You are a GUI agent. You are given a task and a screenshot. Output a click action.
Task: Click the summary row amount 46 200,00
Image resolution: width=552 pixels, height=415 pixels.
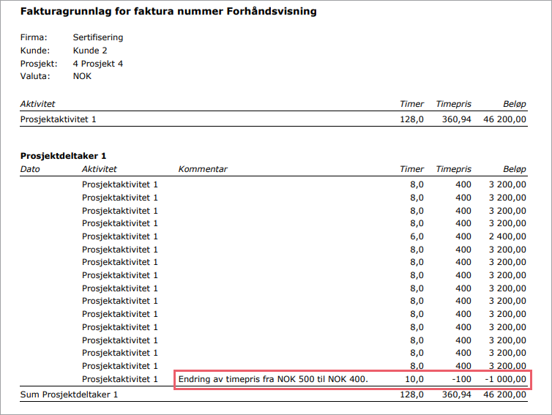tap(504, 119)
